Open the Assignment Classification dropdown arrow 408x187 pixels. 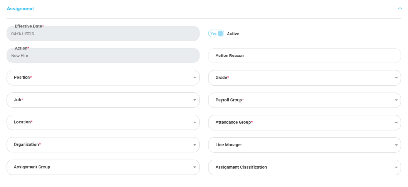tap(396, 167)
